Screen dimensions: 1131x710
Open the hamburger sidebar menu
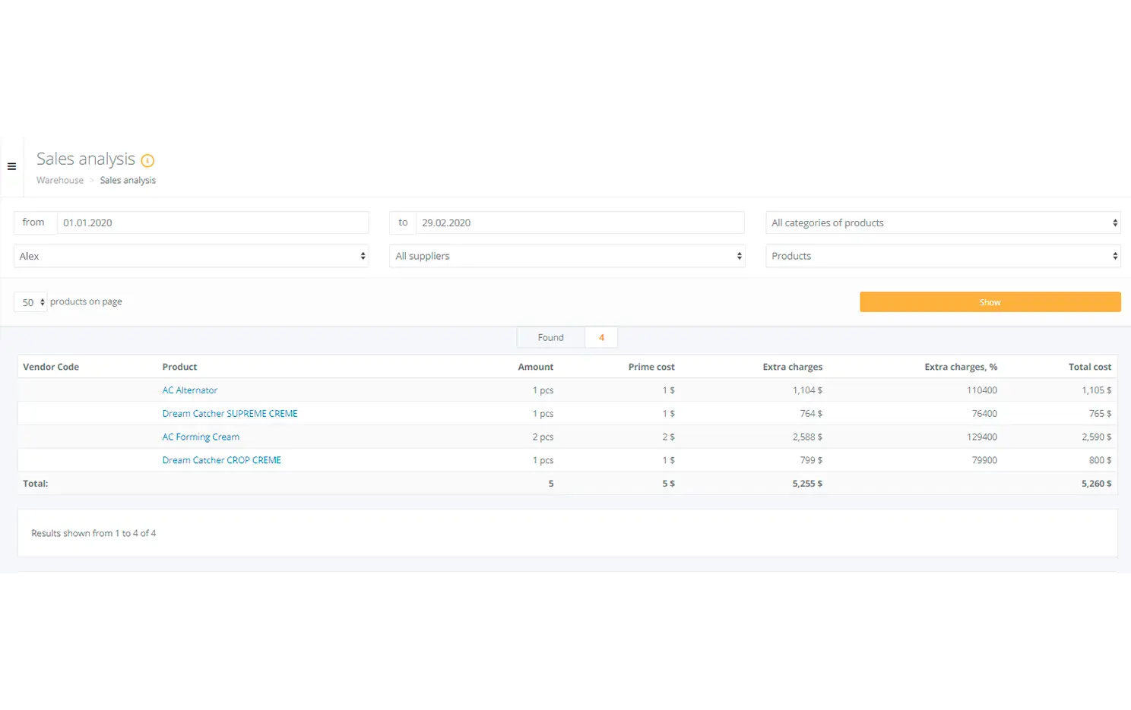[11, 166]
